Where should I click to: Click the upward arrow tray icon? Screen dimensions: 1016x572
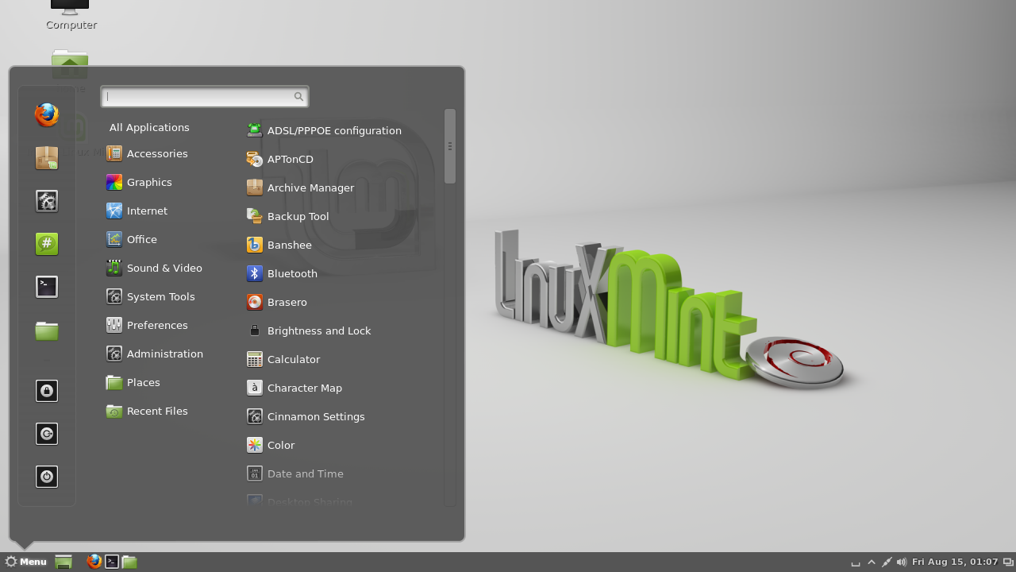pos(872,562)
